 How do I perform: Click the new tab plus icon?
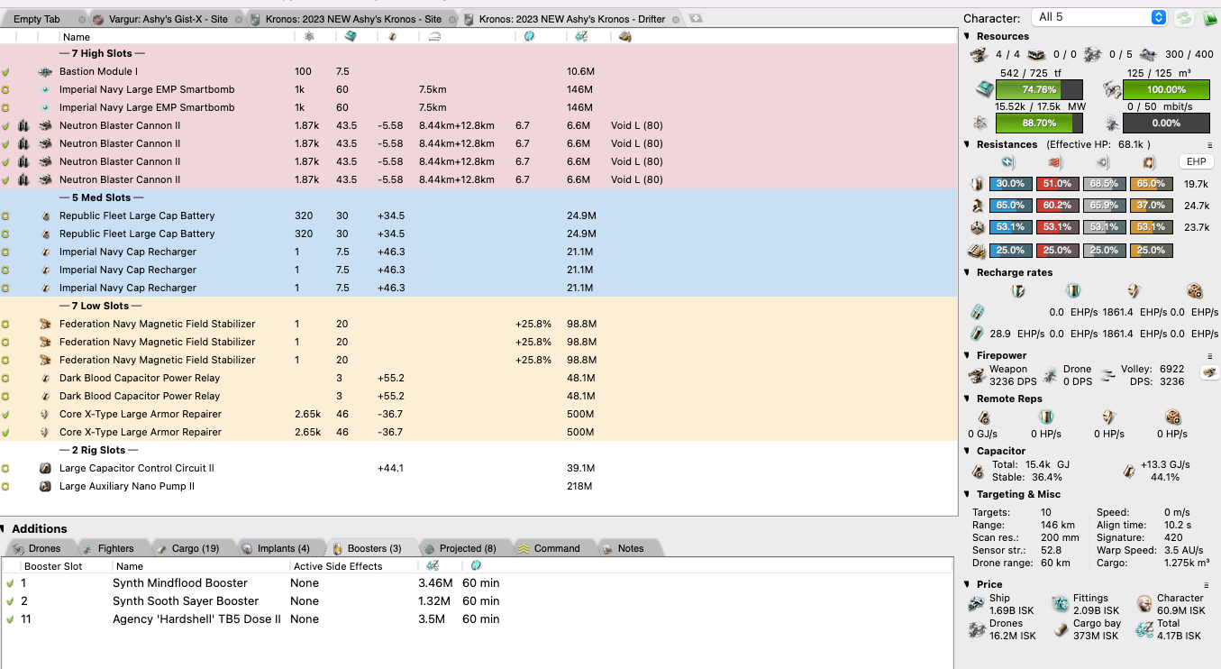click(695, 19)
